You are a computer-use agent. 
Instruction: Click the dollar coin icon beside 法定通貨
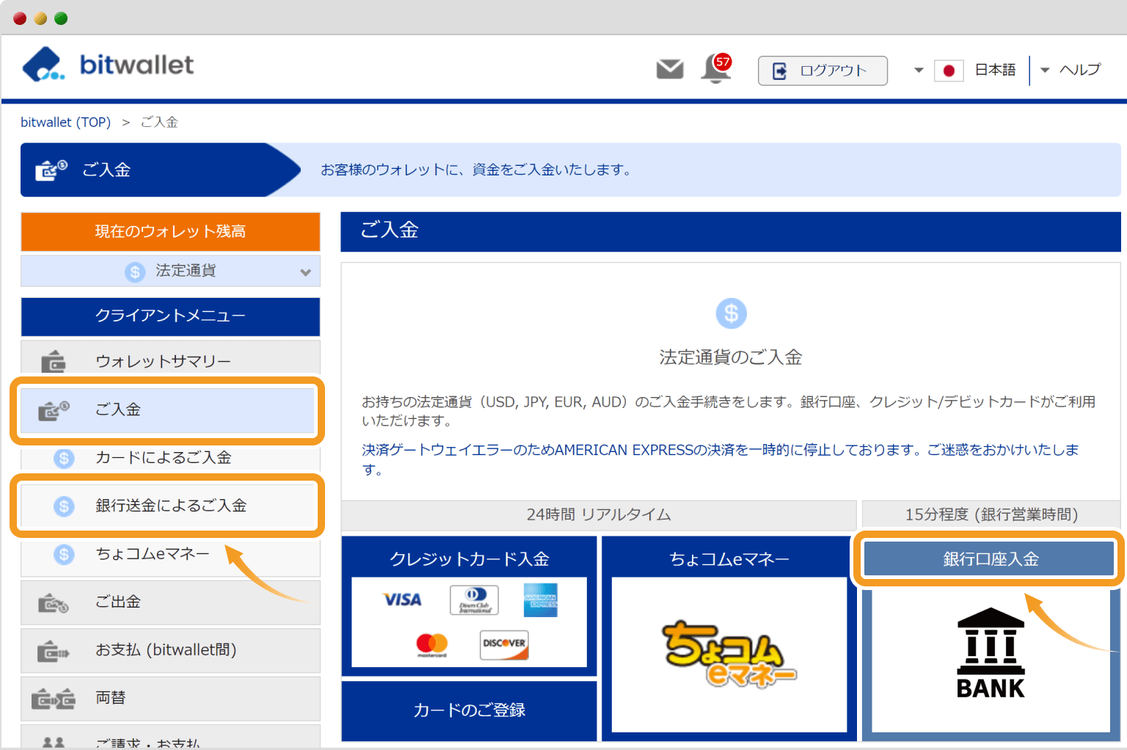point(135,272)
